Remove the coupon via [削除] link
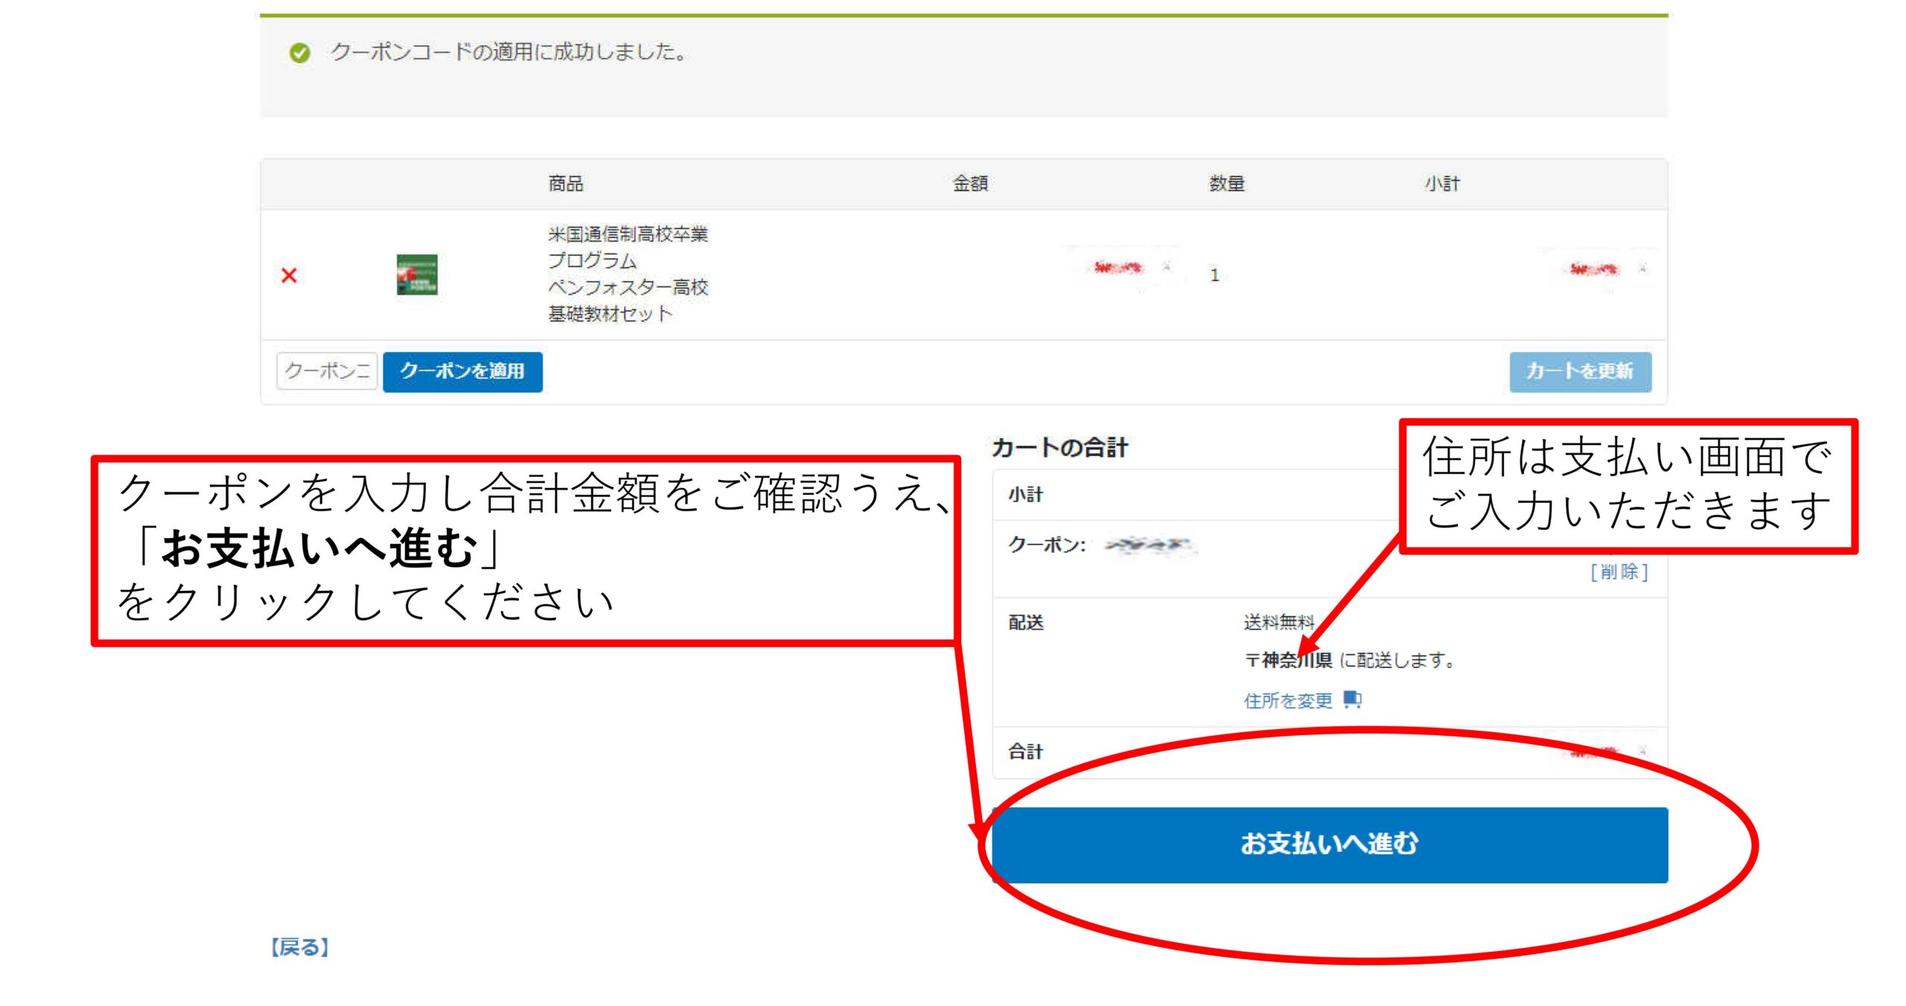Viewport: 1906px width, 1006px height. pos(1619,571)
